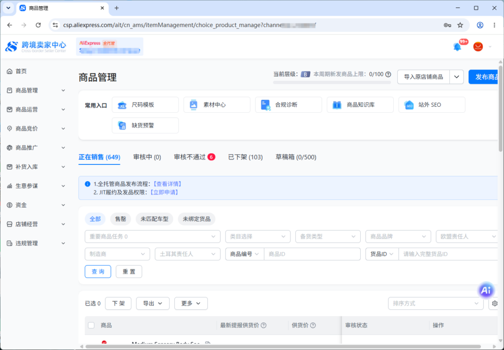Click the 素材中心 shortcut icon
Image resolution: width=504 pixels, height=350 pixels.
tap(193, 105)
